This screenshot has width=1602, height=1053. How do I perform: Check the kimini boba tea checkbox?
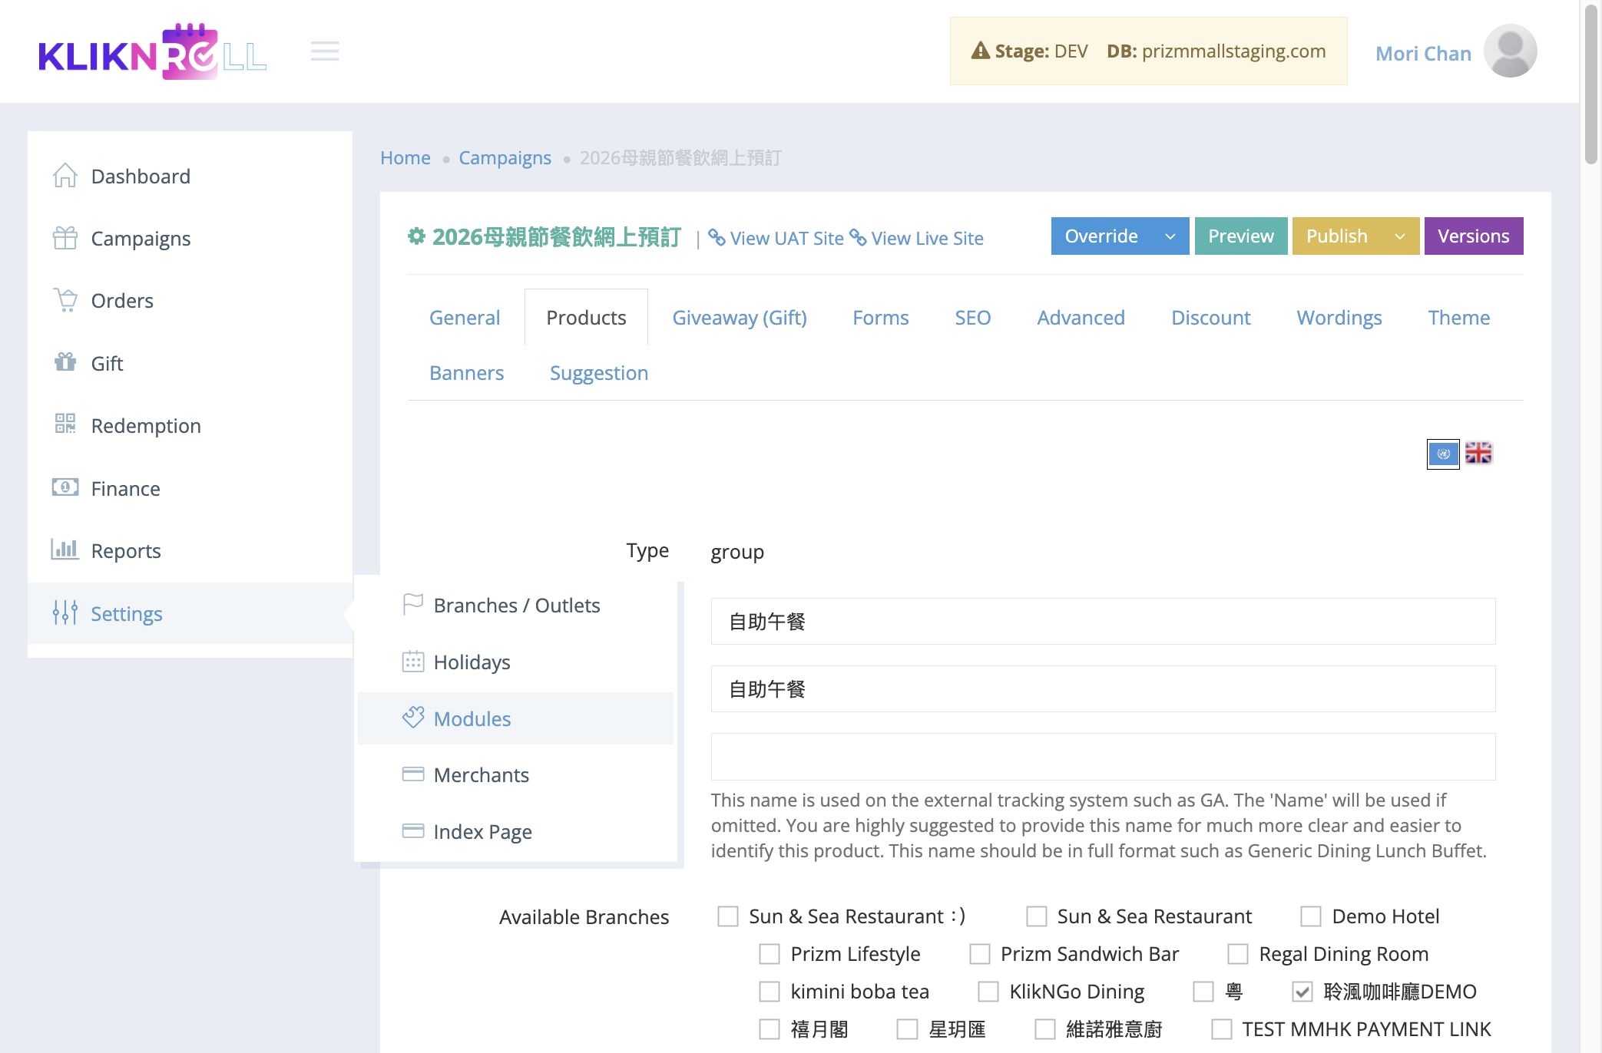click(x=769, y=991)
